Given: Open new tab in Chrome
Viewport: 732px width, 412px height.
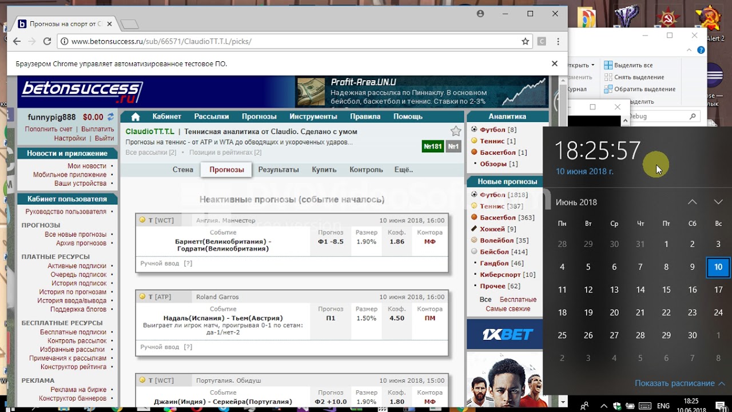Looking at the screenshot, I should click(x=130, y=24).
